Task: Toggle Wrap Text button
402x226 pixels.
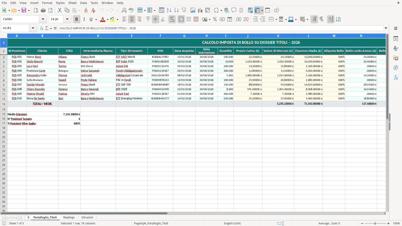Action: 172,19
